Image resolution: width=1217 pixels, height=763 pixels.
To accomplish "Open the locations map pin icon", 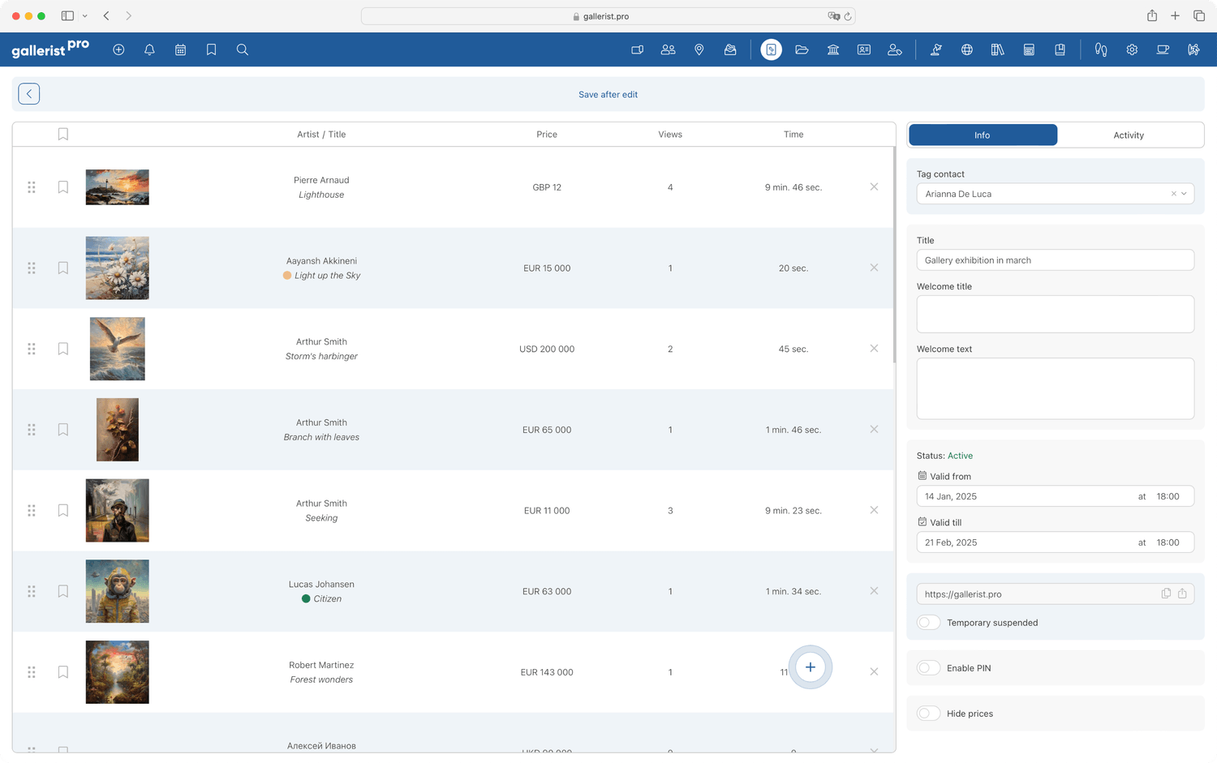I will [699, 49].
